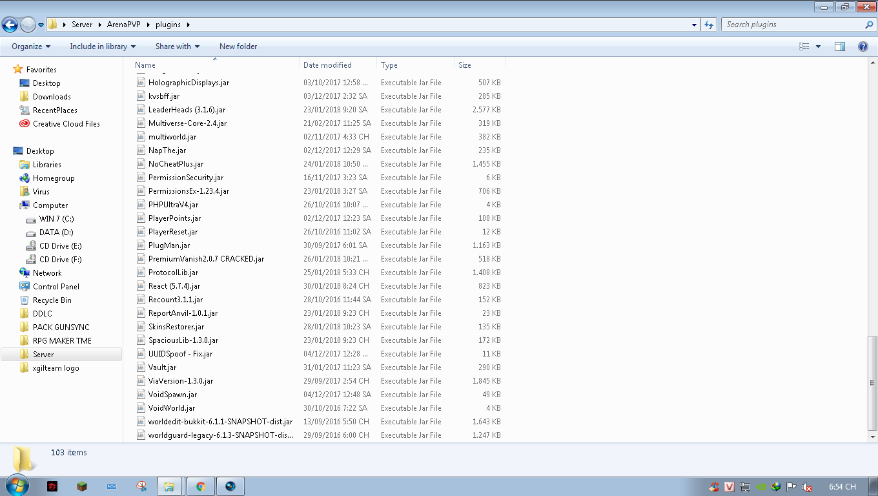The width and height of the screenshot is (878, 496).
Task: Sort files by the Name column header
Action: click(216, 65)
